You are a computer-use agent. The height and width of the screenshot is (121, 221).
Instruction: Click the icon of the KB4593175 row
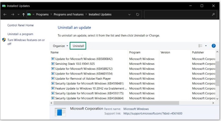(53, 93)
